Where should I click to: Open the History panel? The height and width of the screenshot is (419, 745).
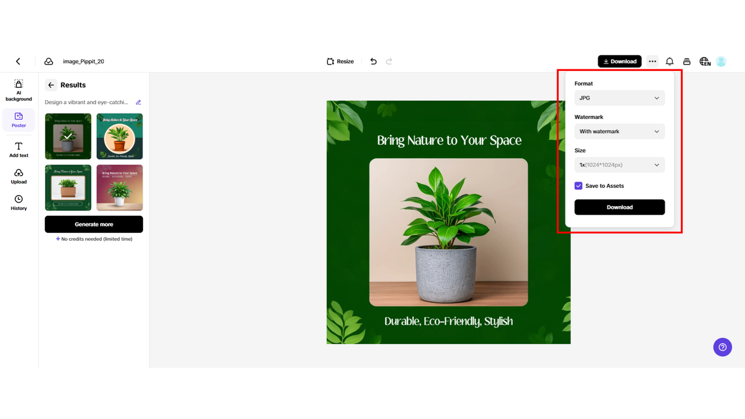tap(19, 203)
